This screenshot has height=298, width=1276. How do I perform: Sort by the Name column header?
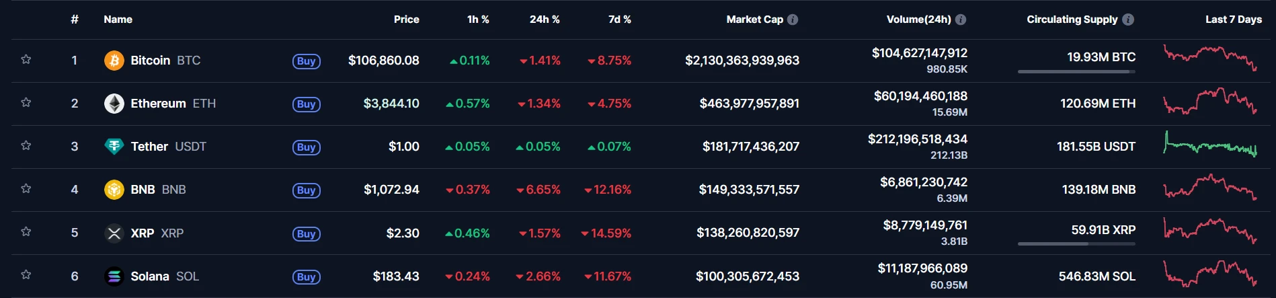[118, 20]
